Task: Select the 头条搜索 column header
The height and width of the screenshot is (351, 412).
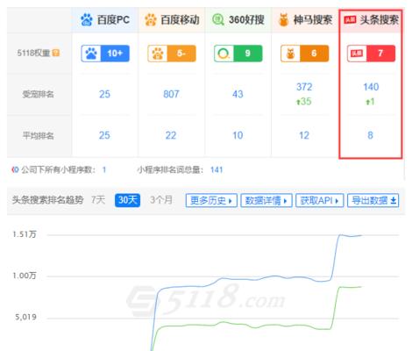Action: pyautogui.click(x=371, y=20)
